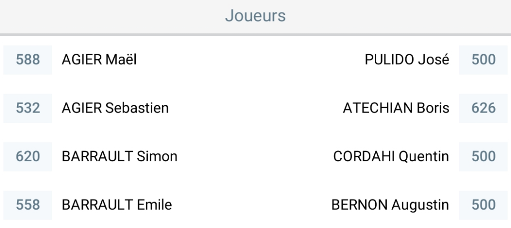Screen dimensions: 511x228
Task: Click the 626 points badge
Action: [x=483, y=108]
